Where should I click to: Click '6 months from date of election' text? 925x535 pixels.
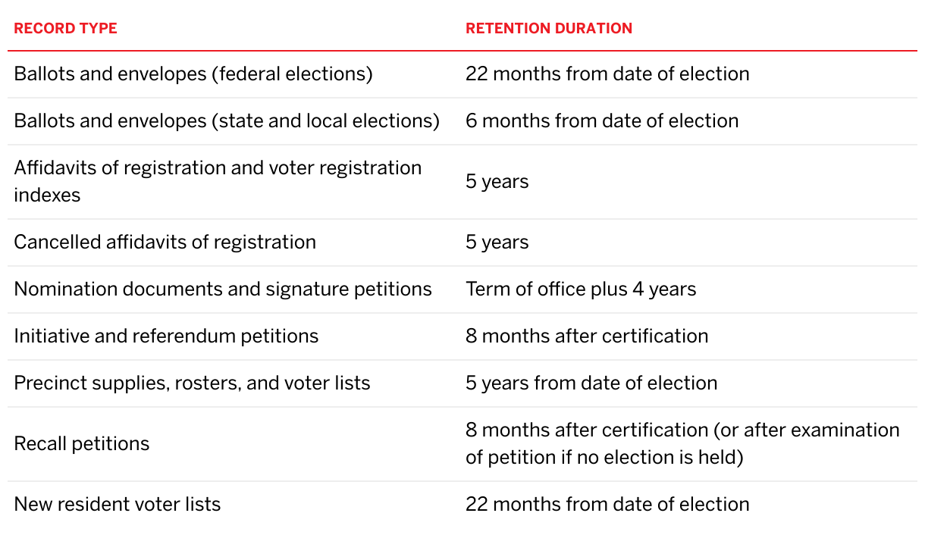click(x=602, y=121)
